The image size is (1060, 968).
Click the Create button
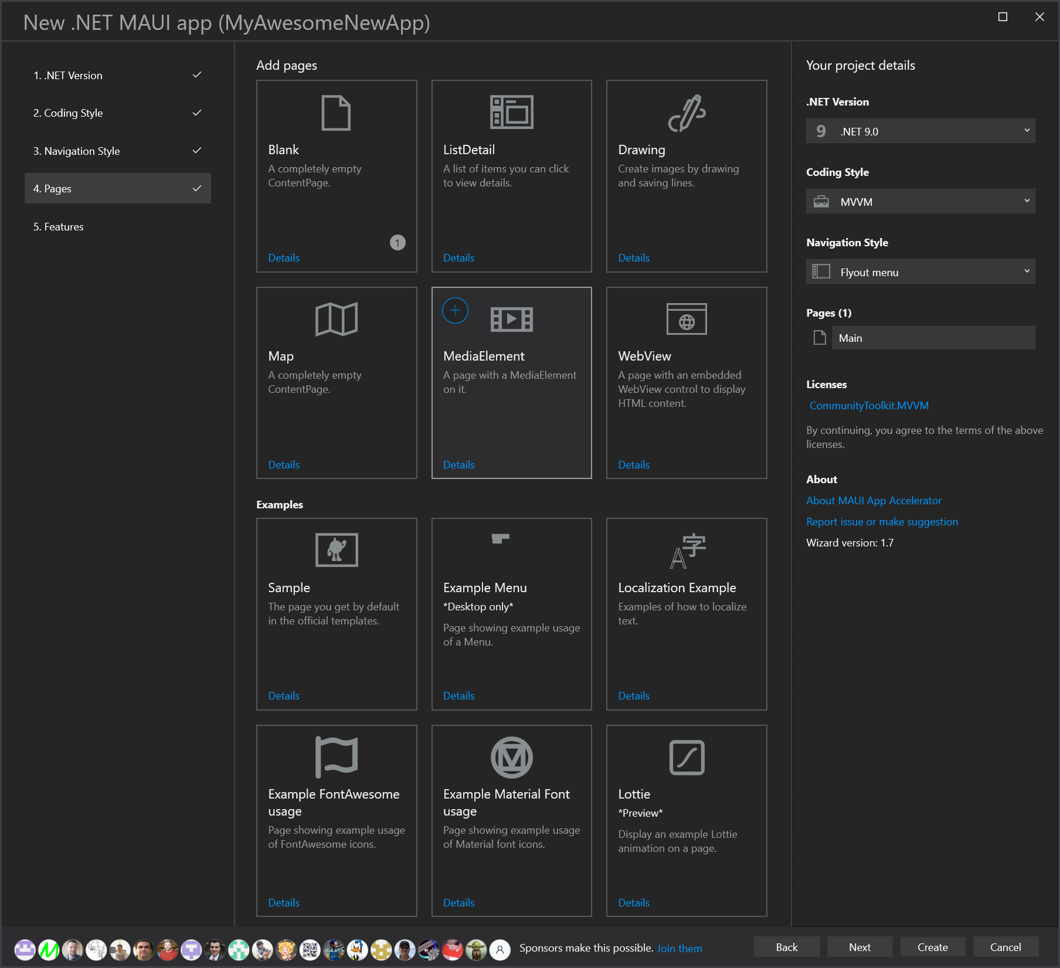click(933, 947)
